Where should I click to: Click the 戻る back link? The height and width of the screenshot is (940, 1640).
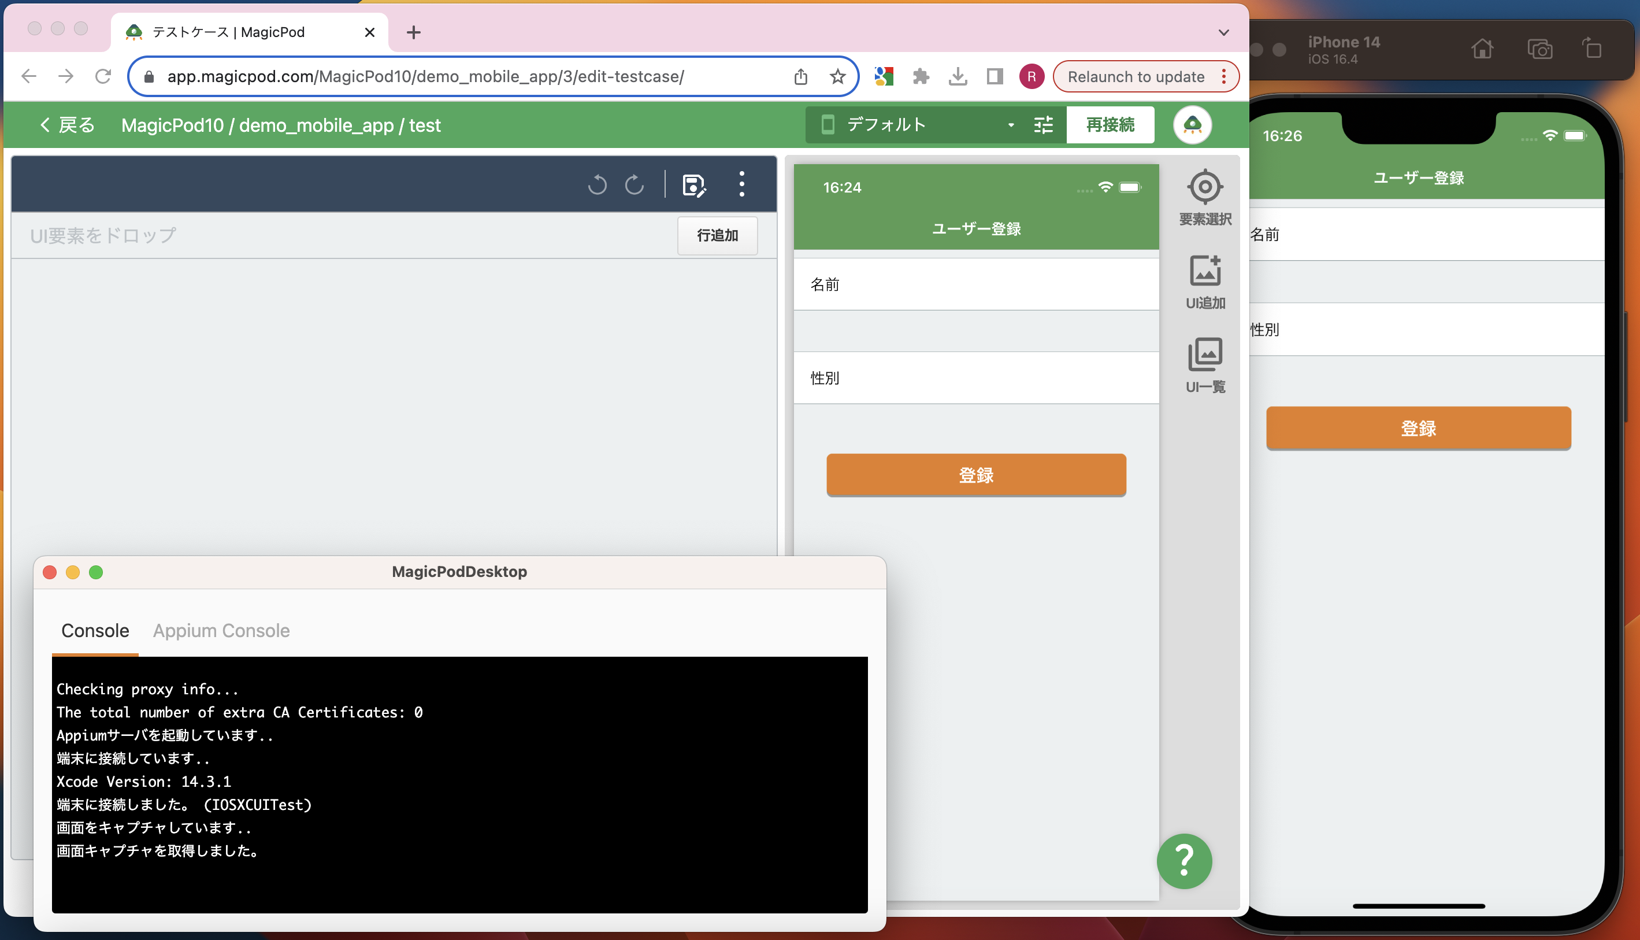[x=66, y=125]
